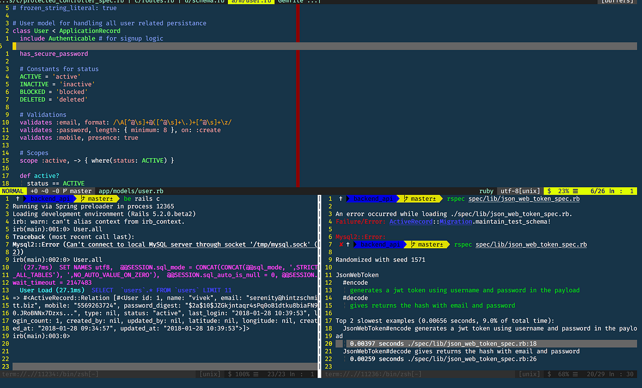The width and height of the screenshot is (642, 388).
Task: Click the backend_api segment in left terminal prompt
Action: tap(50, 199)
